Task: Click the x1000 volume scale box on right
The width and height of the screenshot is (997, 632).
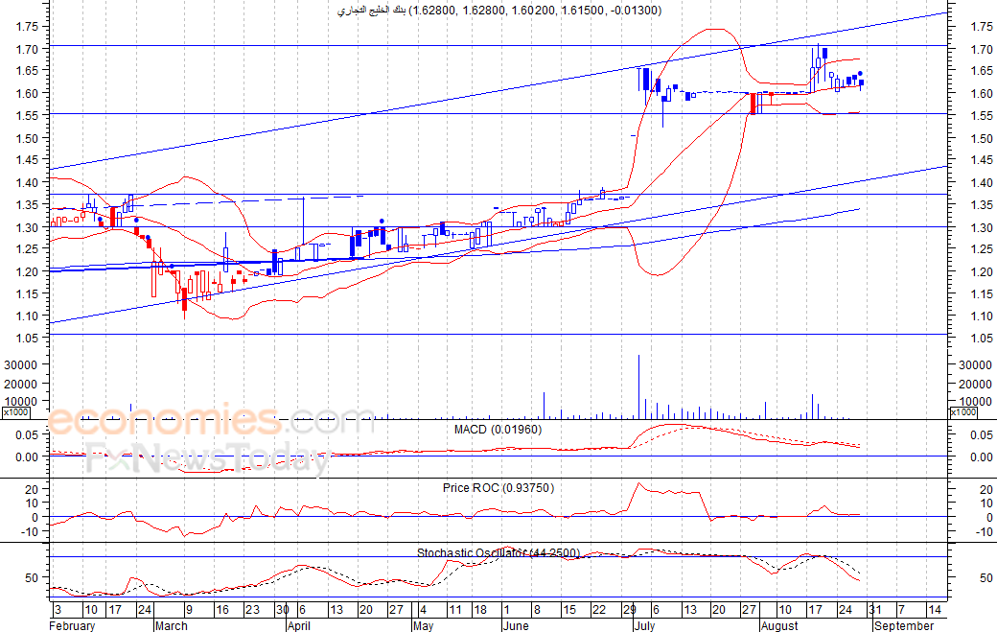Action: tap(962, 412)
